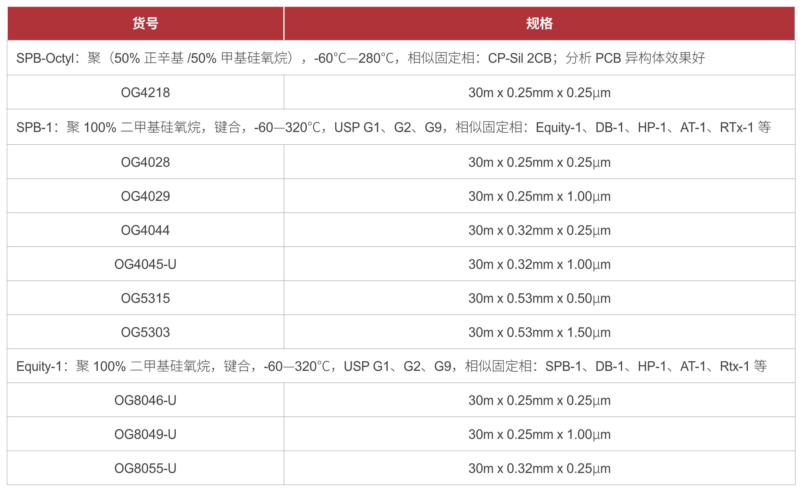Image resolution: width=804 pixels, height=493 pixels.
Task: Click product code OG4218
Action: (145, 93)
